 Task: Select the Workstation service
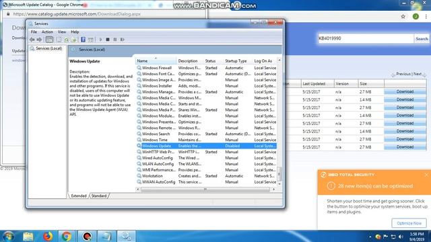coord(206,176)
